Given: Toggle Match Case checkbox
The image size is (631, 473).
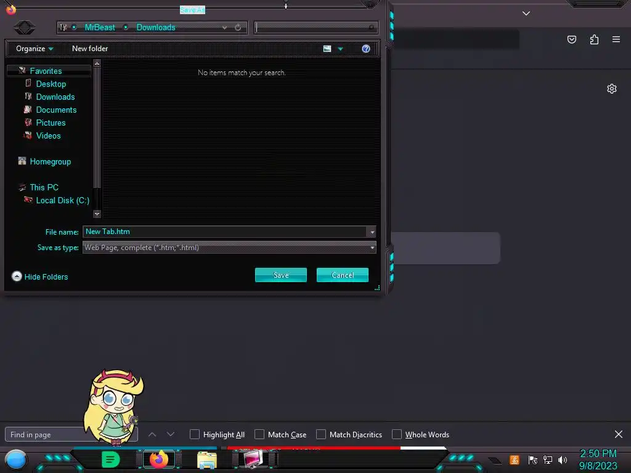Looking at the screenshot, I should [259, 434].
